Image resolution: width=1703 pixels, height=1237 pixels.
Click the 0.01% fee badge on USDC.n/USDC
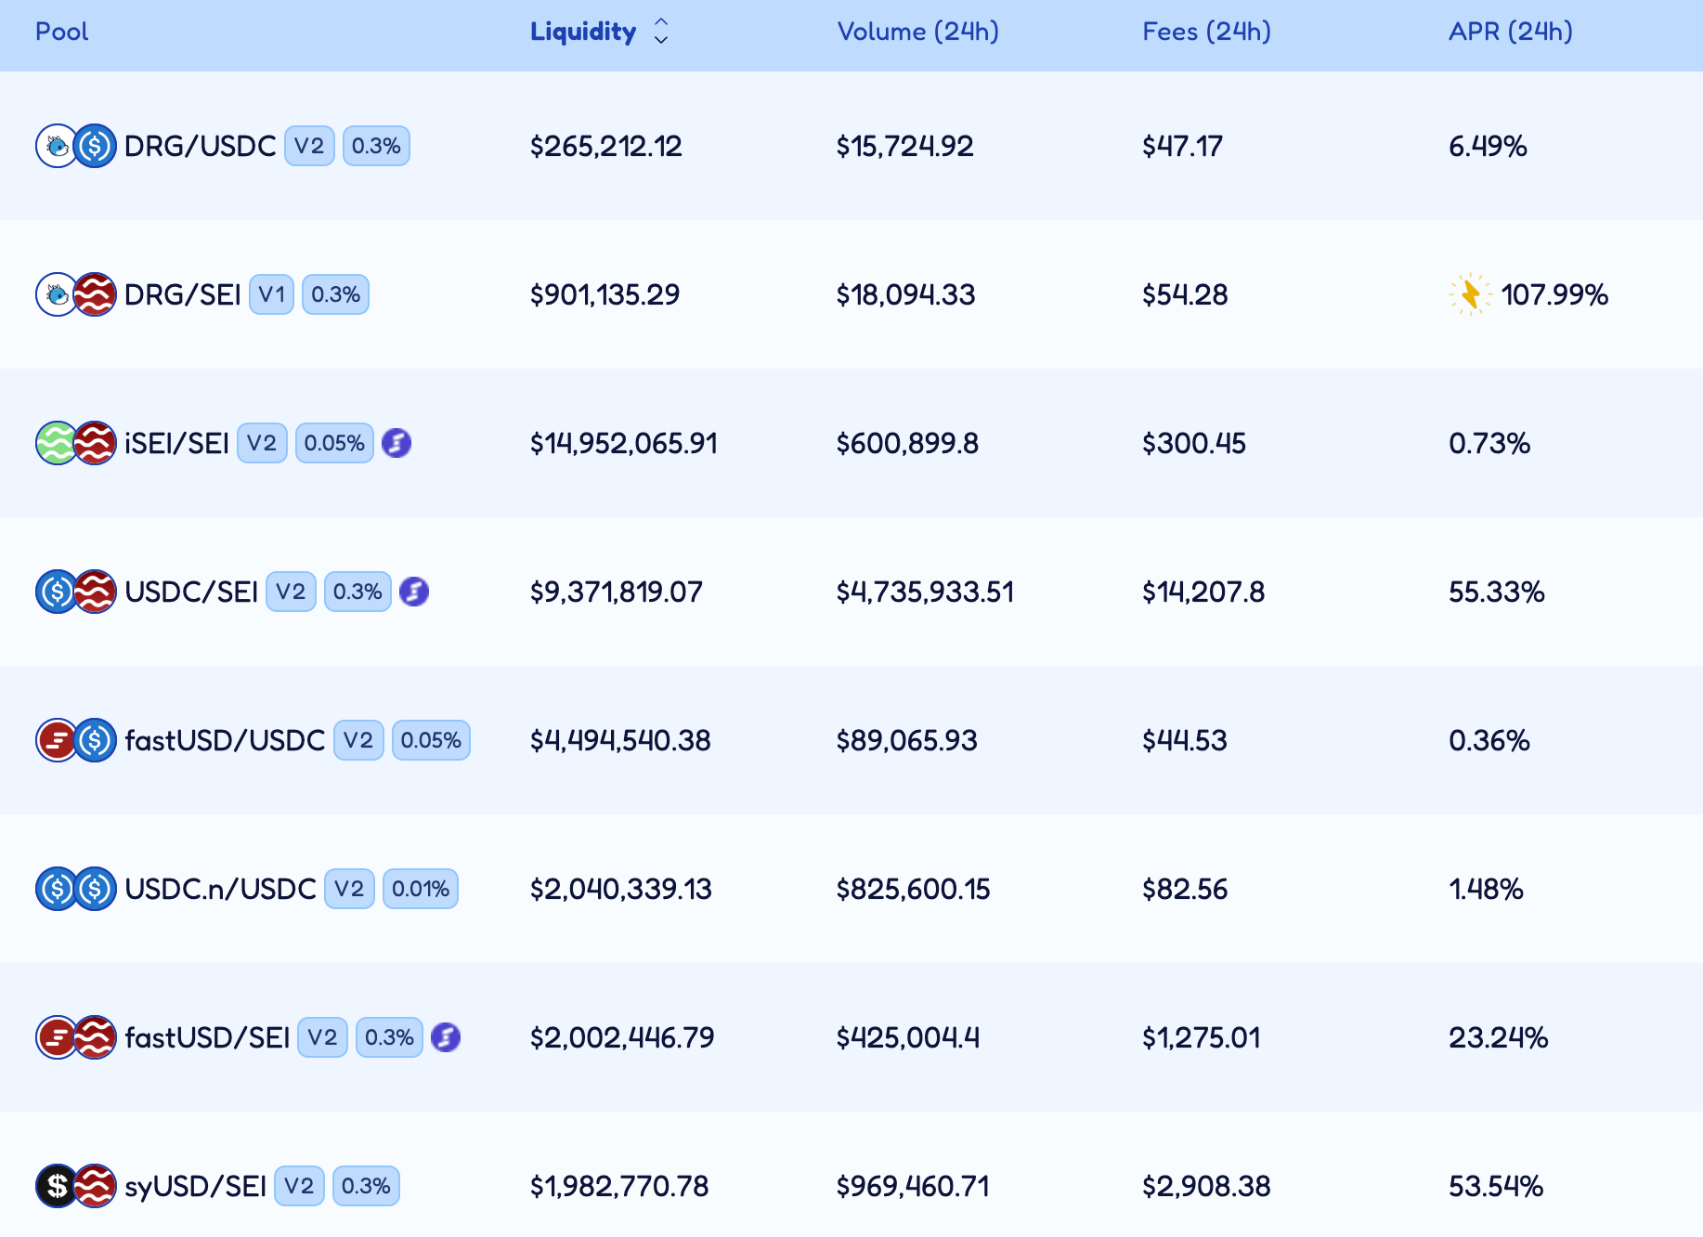[x=420, y=889]
